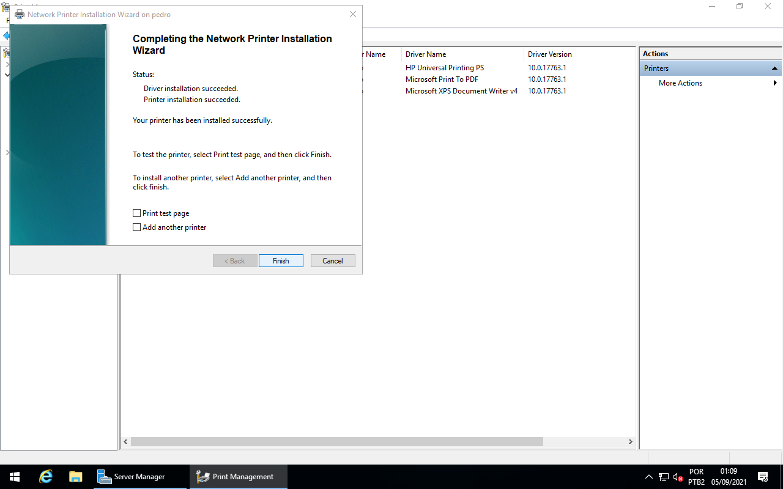Click Finish to complete the wizard
The image size is (783, 489).
[x=281, y=260]
